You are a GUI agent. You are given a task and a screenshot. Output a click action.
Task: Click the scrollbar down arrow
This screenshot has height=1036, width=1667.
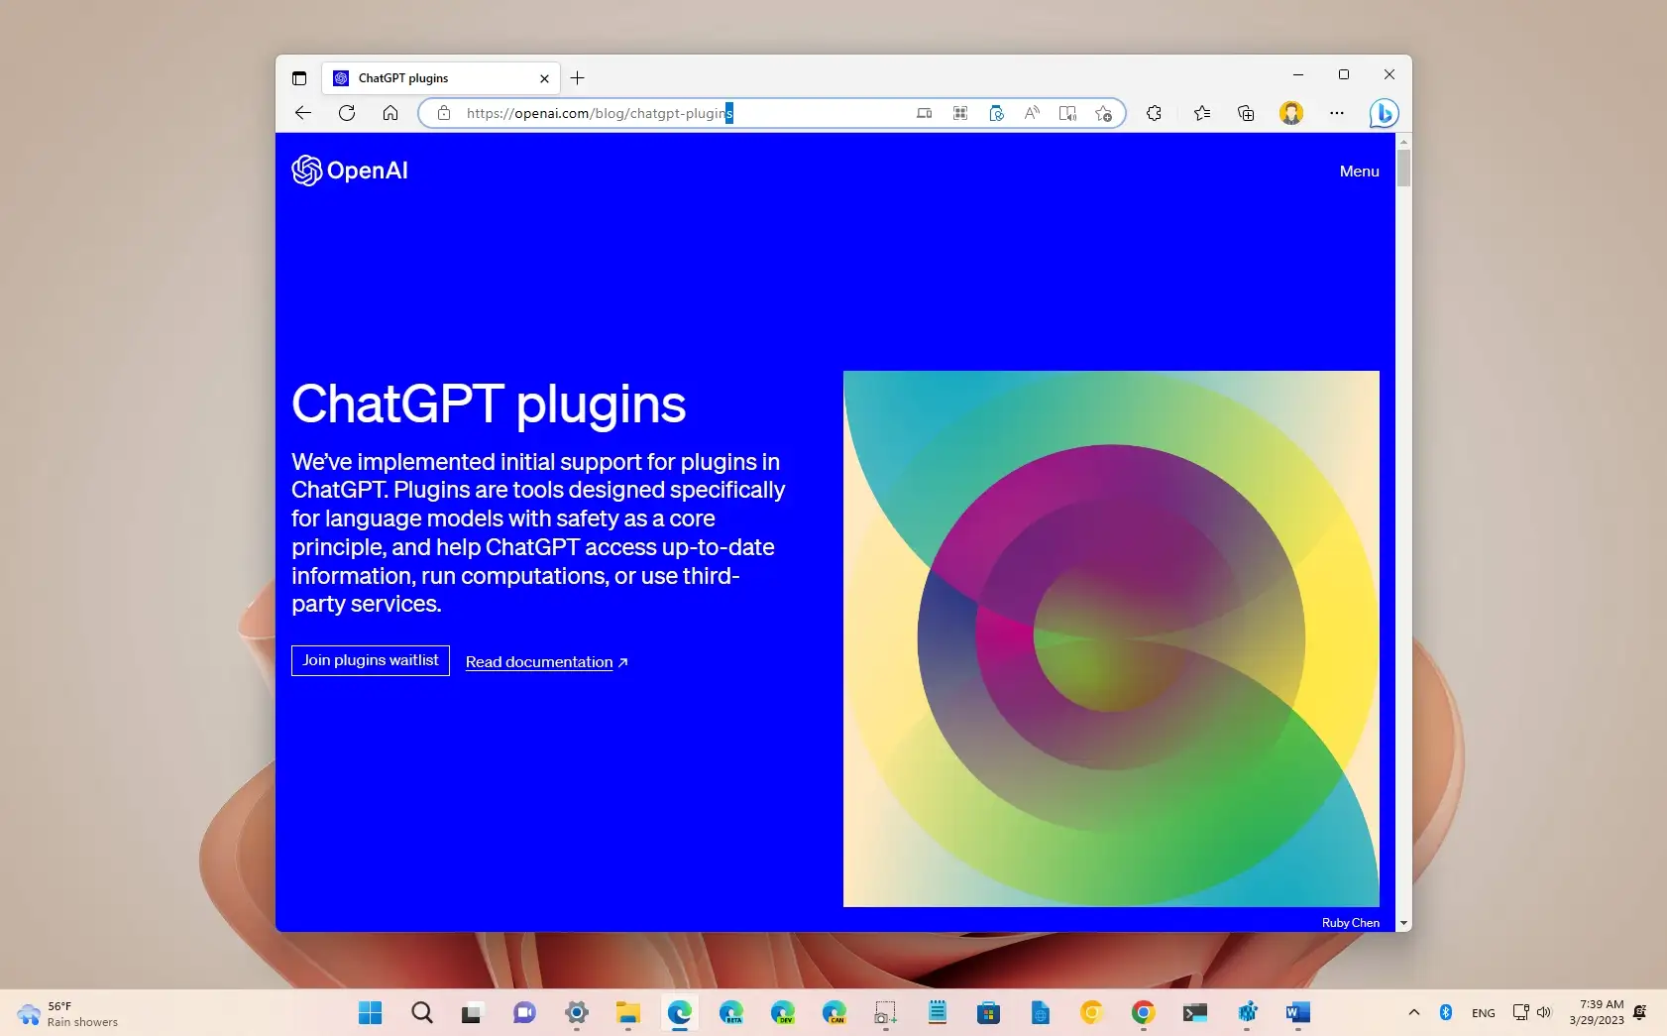pos(1403,923)
